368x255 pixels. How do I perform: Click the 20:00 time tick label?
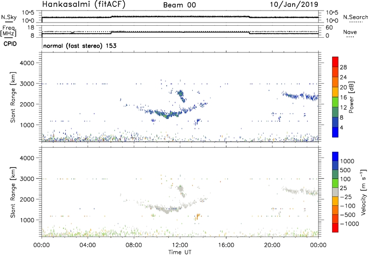click(x=272, y=245)
